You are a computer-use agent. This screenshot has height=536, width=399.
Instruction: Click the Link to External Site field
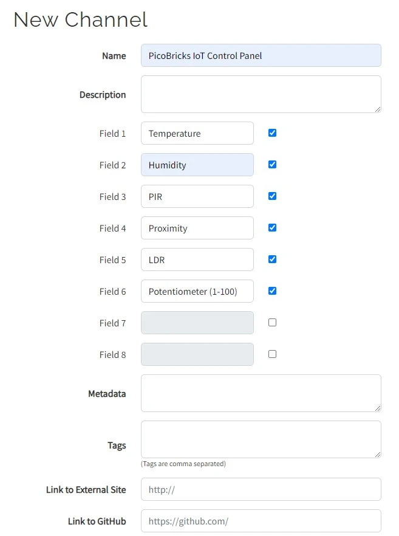(261, 489)
